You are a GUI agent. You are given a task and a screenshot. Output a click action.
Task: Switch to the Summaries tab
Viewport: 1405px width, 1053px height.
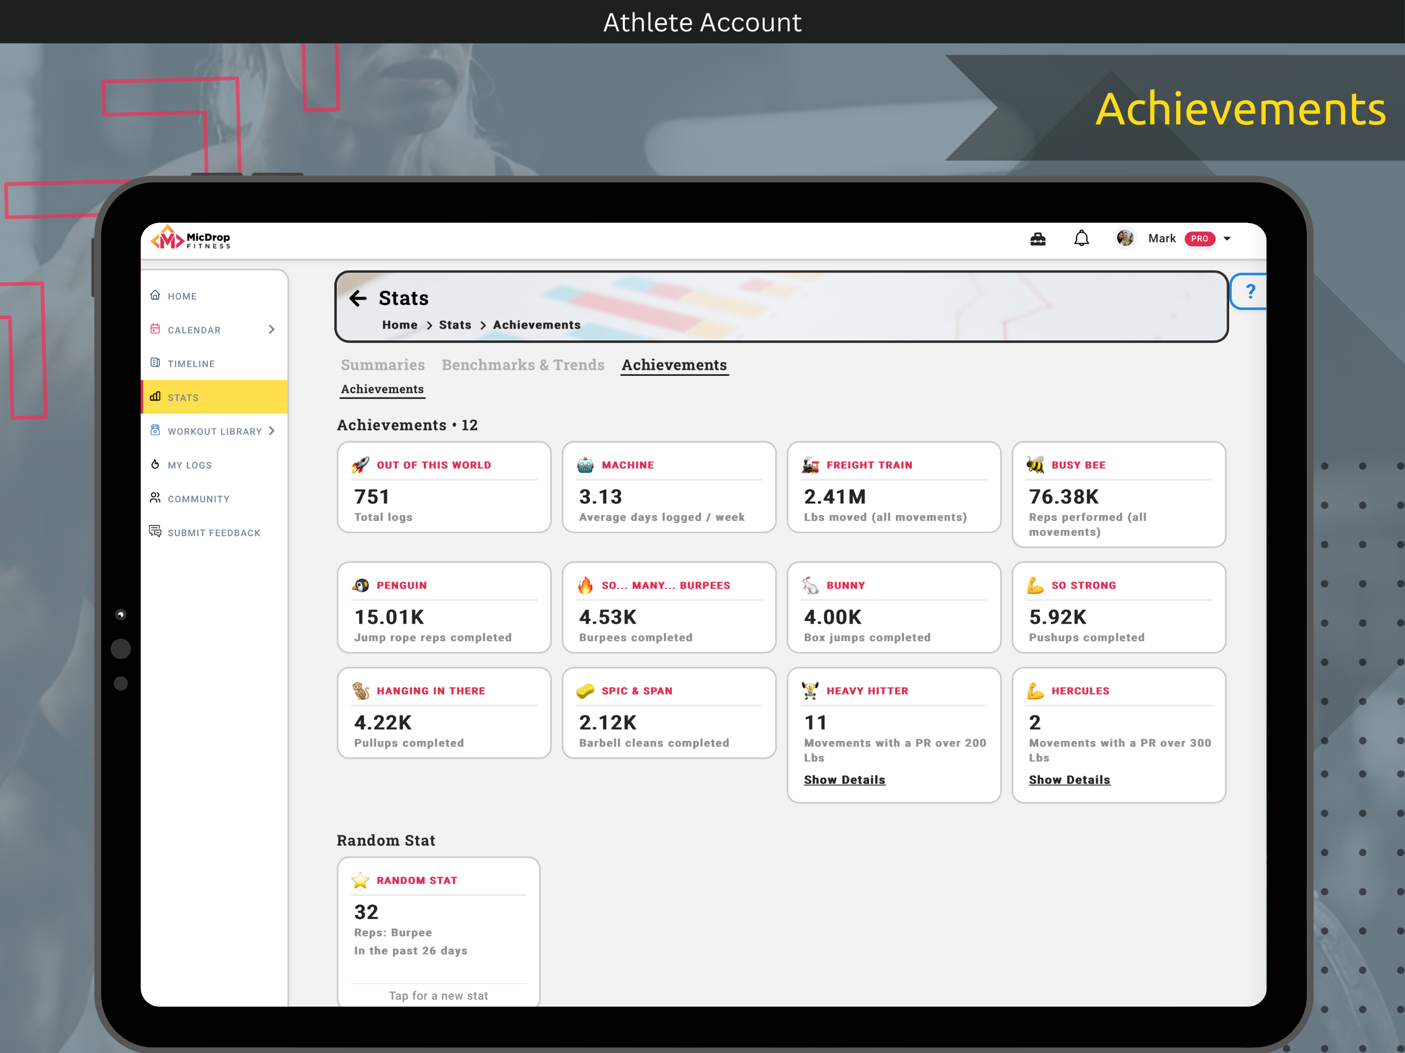point(383,365)
